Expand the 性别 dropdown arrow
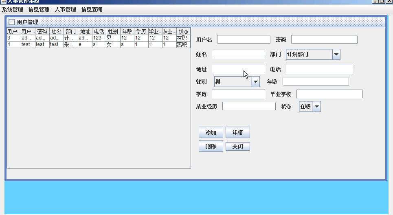Screen dimensions: 393x215 [x=256, y=82]
